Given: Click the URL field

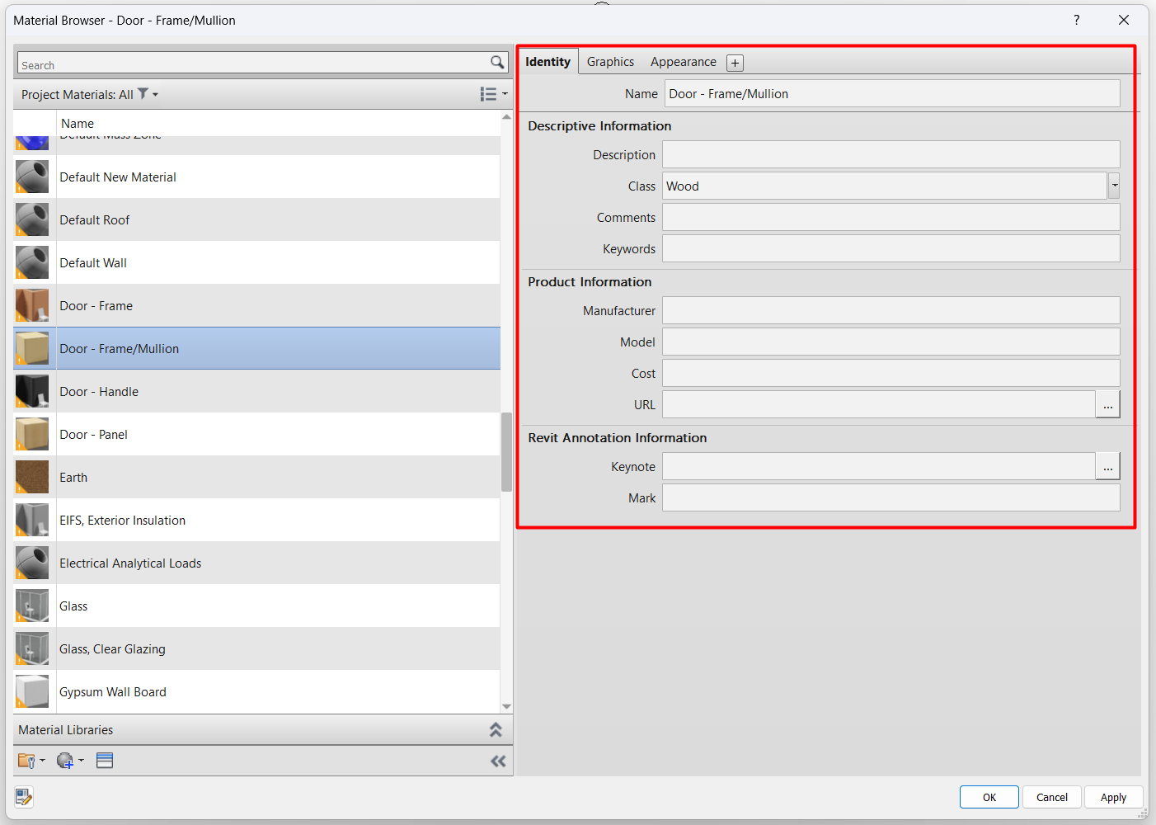Looking at the screenshot, I should coord(879,404).
